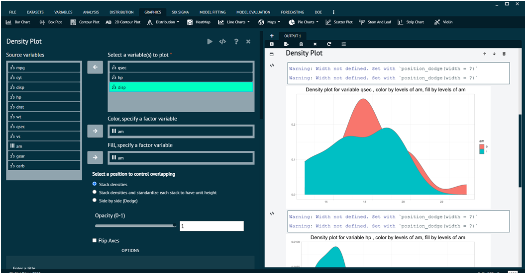This screenshot has width=526, height=274.
Task: Click the X icon in output toolbar
Action: pyautogui.click(x=315, y=44)
